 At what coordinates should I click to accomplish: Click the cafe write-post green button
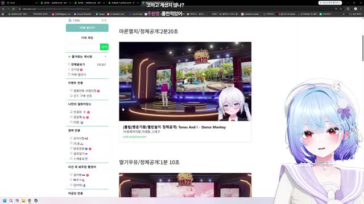pyautogui.click(x=87, y=28)
